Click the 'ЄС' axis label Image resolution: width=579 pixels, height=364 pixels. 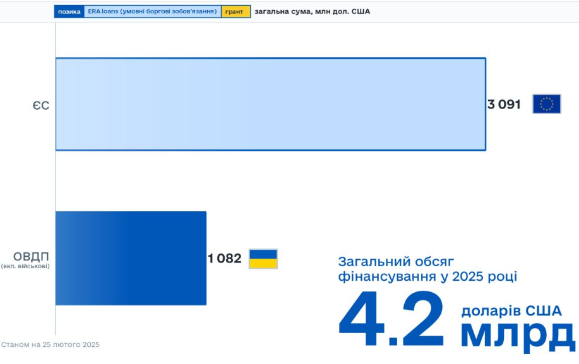tap(40, 105)
